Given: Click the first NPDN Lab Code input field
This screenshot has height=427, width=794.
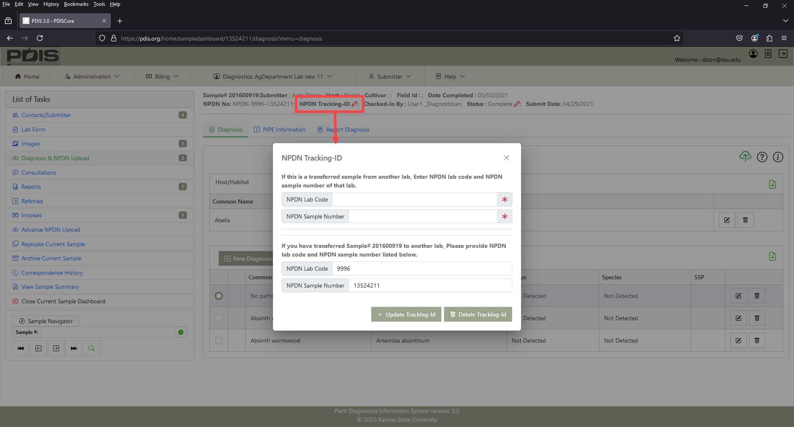Looking at the screenshot, I should point(414,199).
